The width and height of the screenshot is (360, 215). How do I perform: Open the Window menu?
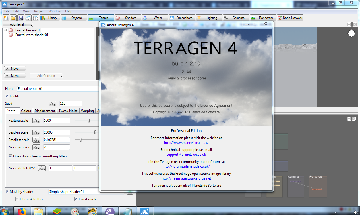[55, 11]
